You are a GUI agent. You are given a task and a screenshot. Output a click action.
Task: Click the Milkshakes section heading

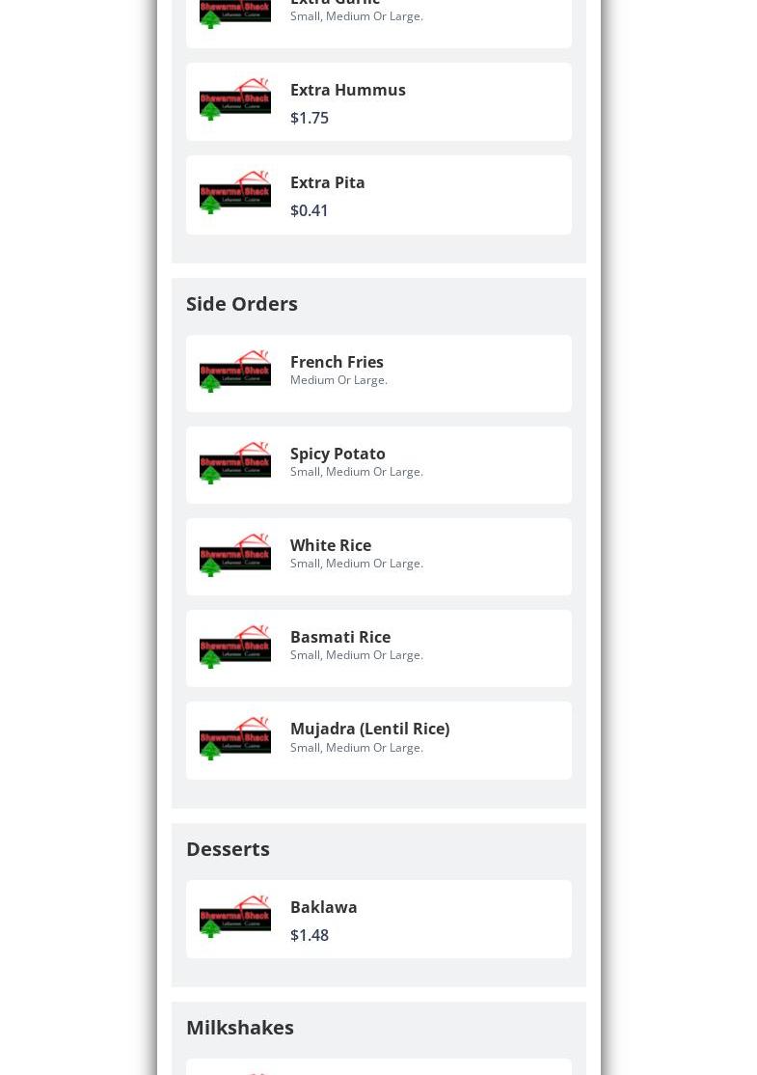coord(239,1027)
